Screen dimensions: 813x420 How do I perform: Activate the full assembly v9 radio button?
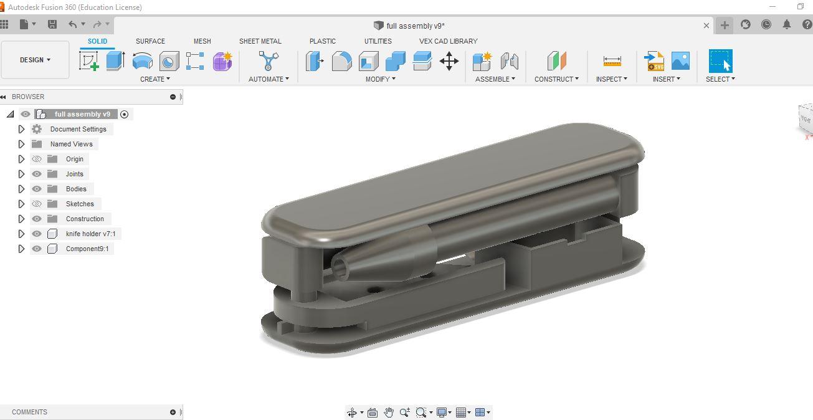124,114
